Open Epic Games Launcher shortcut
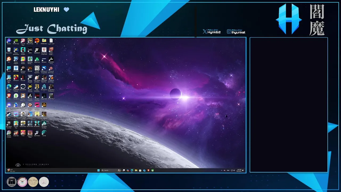Viewport: 341px width, 192px height. point(9,125)
